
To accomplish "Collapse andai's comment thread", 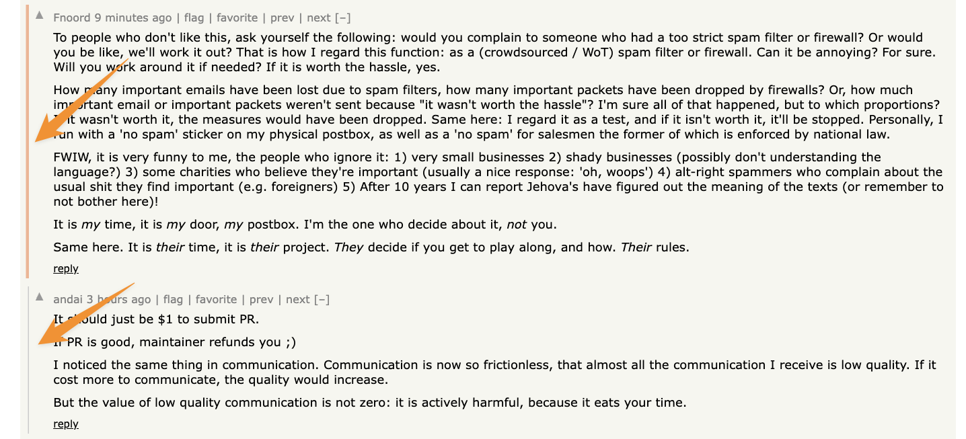I will click(x=322, y=300).
